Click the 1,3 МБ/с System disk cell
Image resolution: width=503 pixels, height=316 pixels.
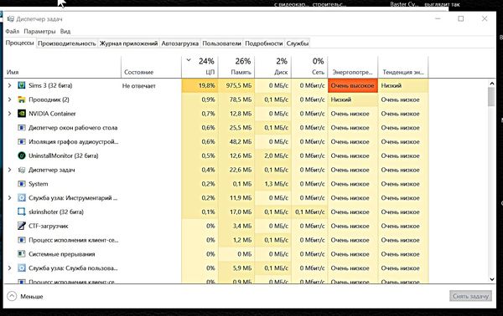(273, 184)
